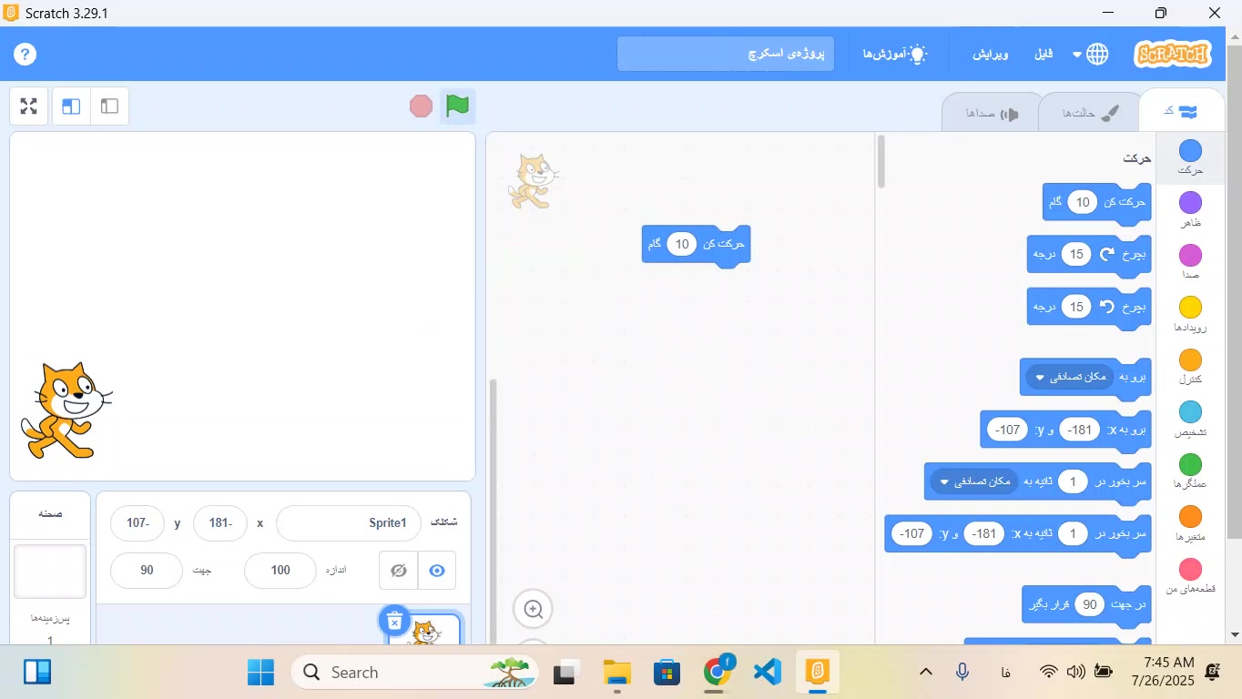Show hidden icons in the system tray
This screenshot has width=1242, height=699.
[x=926, y=672]
